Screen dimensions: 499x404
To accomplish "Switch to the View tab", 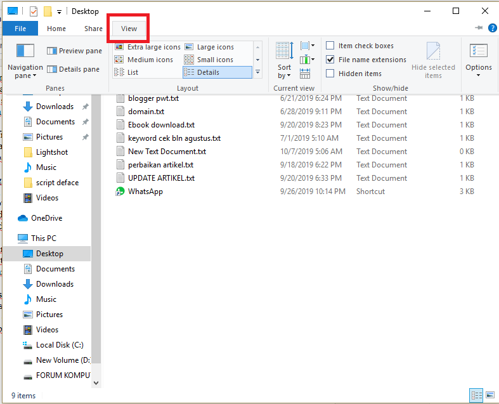I will tap(129, 29).
